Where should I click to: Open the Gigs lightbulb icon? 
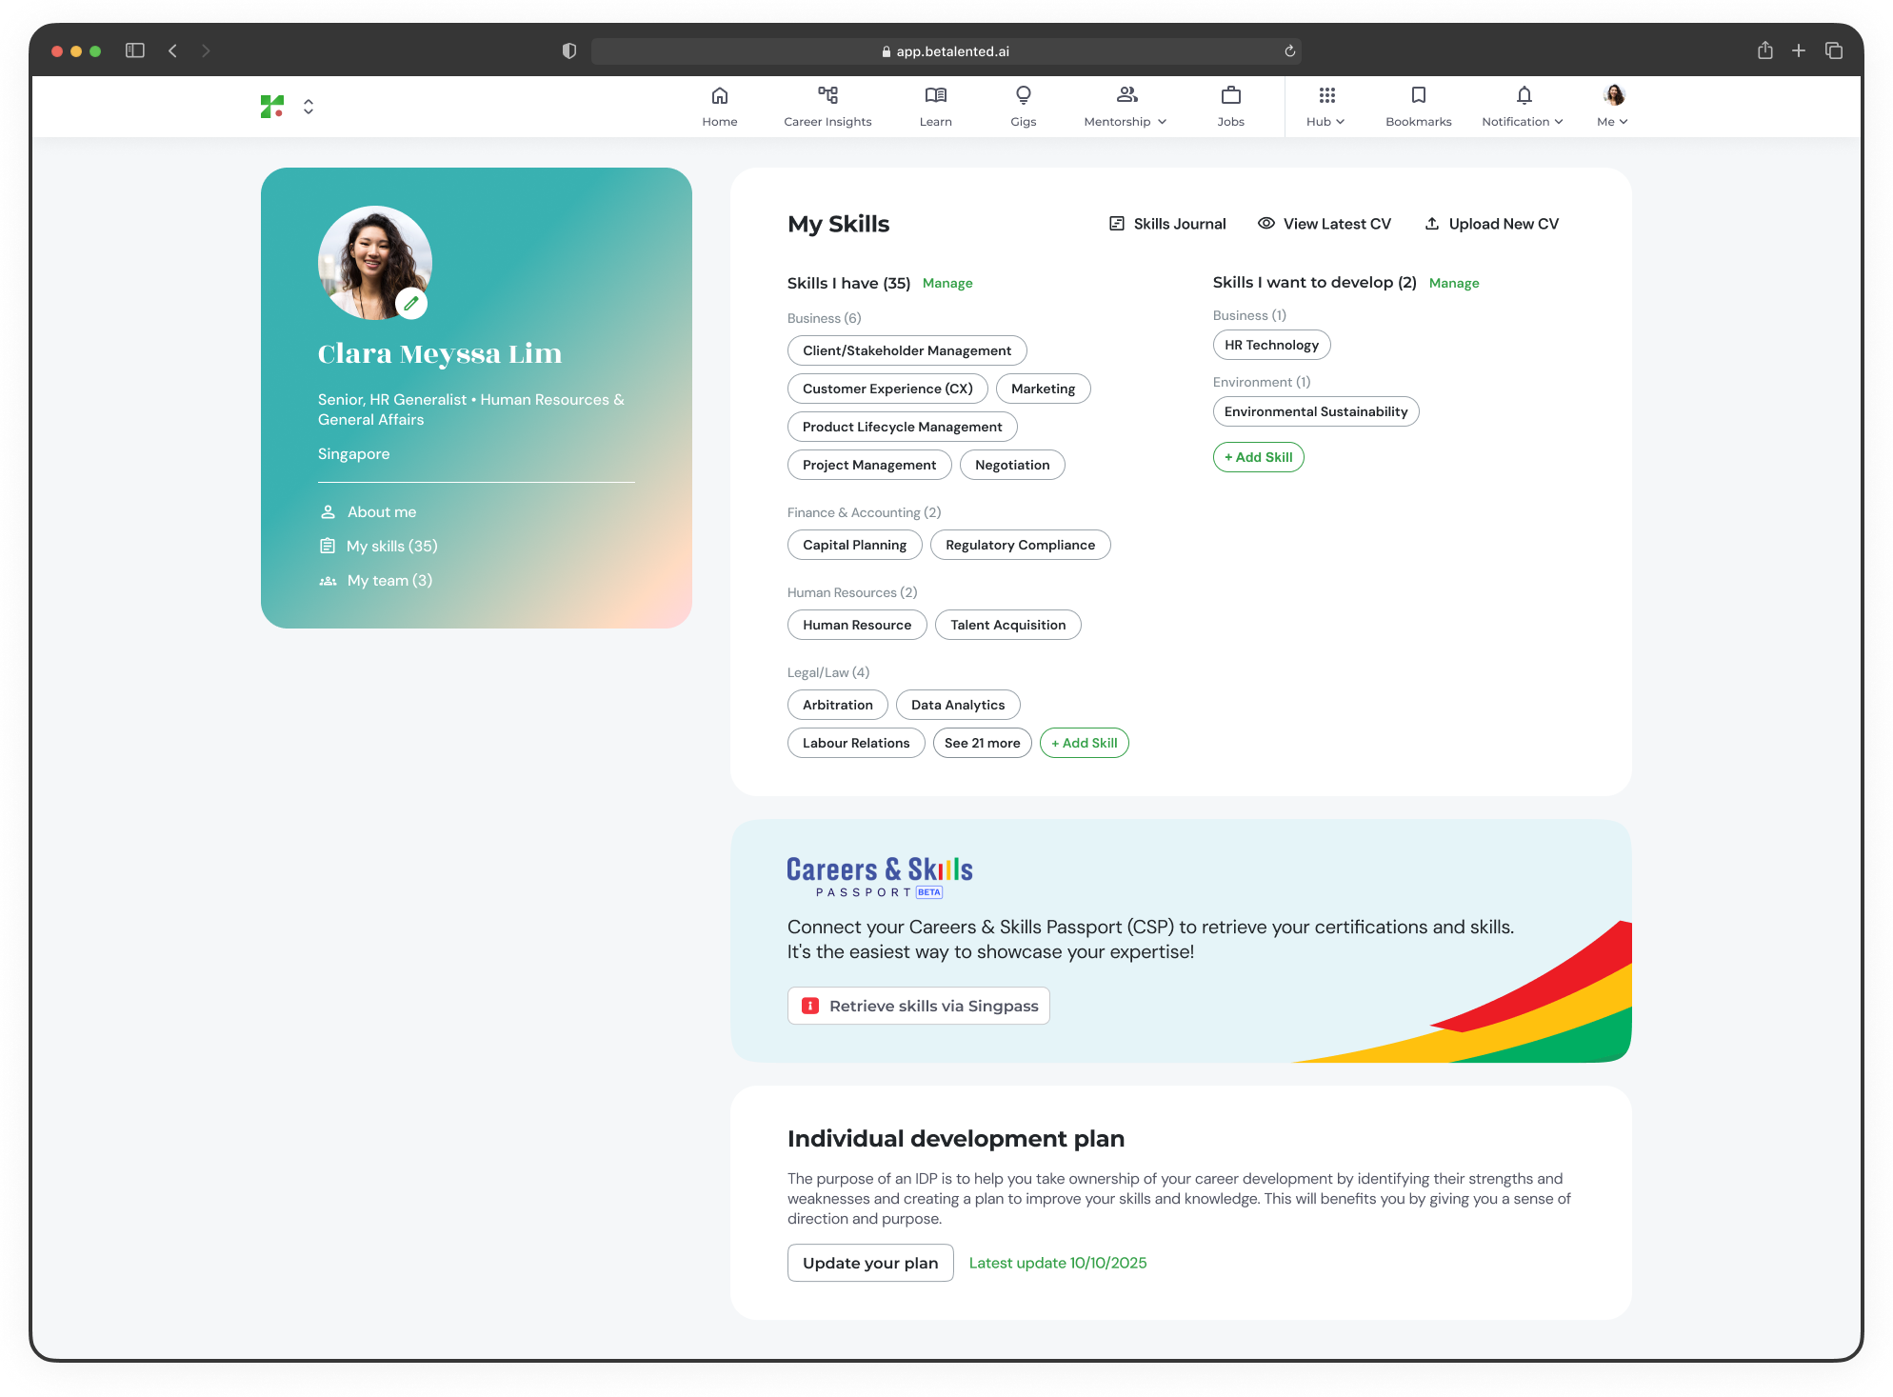tap(1023, 95)
